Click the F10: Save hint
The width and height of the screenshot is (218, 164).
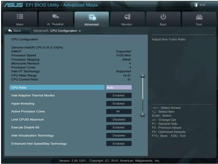(x=159, y=136)
